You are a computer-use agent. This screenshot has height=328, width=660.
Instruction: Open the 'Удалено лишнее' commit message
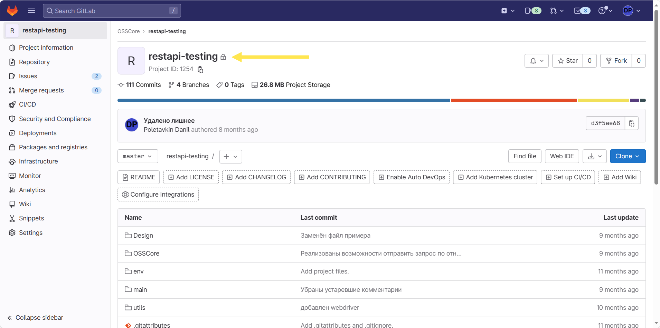pyautogui.click(x=169, y=121)
